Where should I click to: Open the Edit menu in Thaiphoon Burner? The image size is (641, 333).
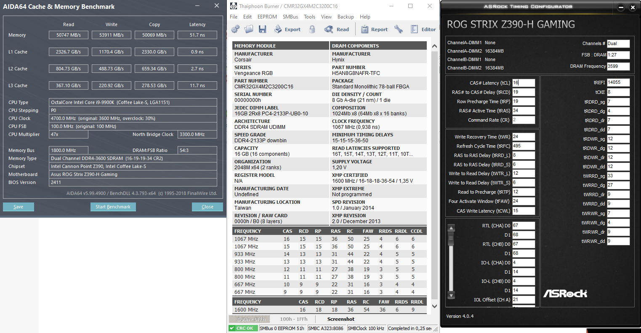(x=247, y=17)
